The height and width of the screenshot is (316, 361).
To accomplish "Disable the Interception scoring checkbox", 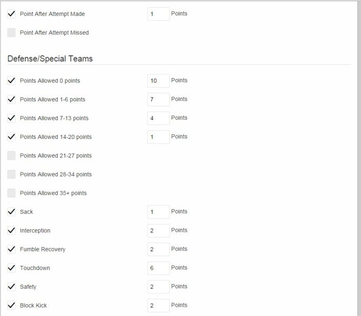I will point(11,230).
